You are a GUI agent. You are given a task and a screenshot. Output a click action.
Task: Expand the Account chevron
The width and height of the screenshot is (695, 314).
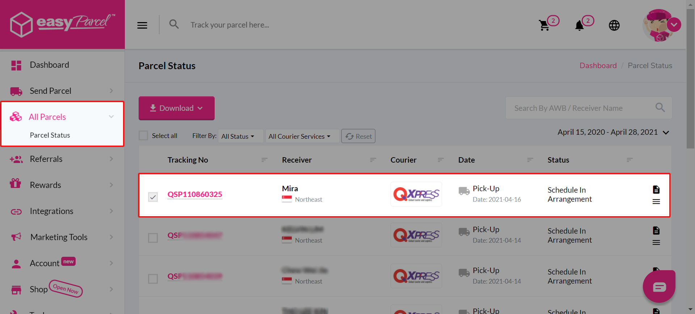[x=111, y=263]
